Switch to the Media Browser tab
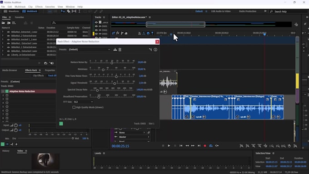 coord(10,70)
